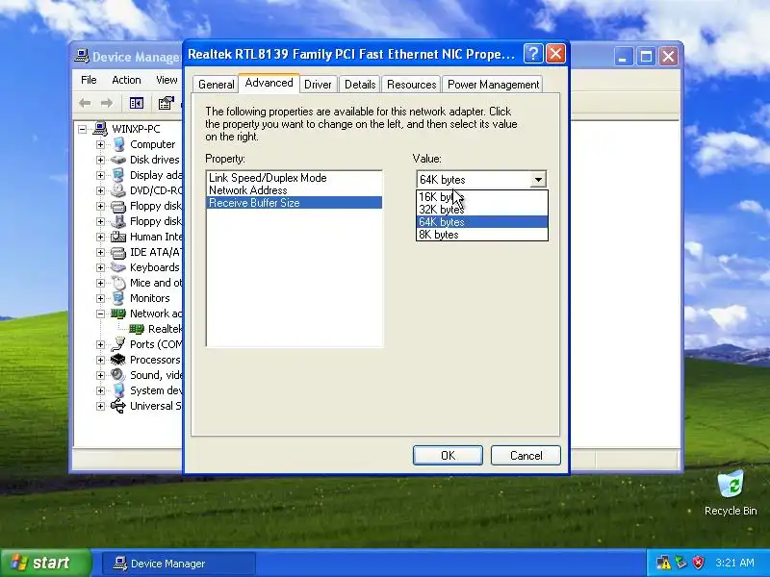Click the Keyboards icon
The width and height of the screenshot is (770, 577).
118,267
